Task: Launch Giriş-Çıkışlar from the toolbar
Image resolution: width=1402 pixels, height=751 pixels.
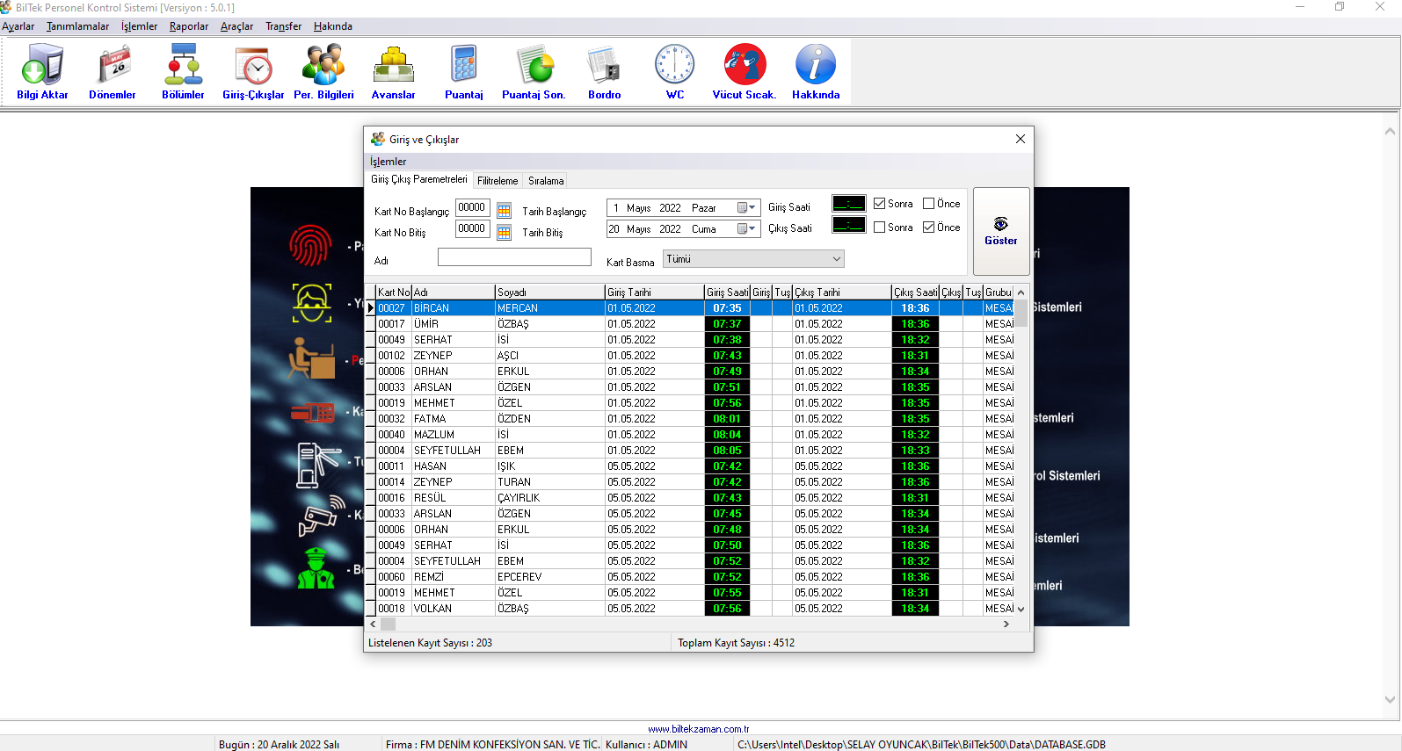Action: 253,72
